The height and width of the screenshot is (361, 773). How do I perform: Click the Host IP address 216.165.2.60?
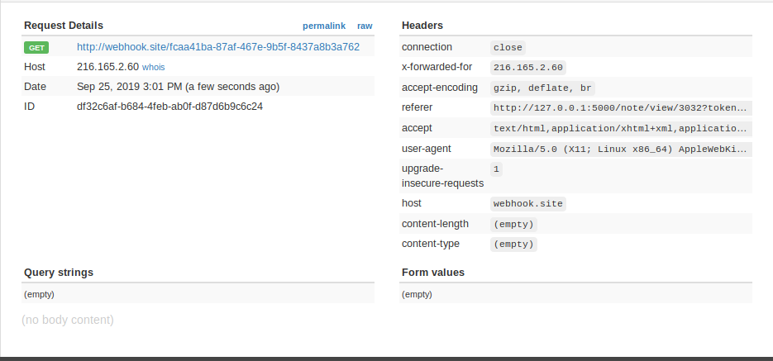(107, 67)
